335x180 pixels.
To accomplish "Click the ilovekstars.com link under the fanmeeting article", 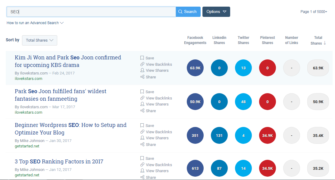I will coord(28,112).
